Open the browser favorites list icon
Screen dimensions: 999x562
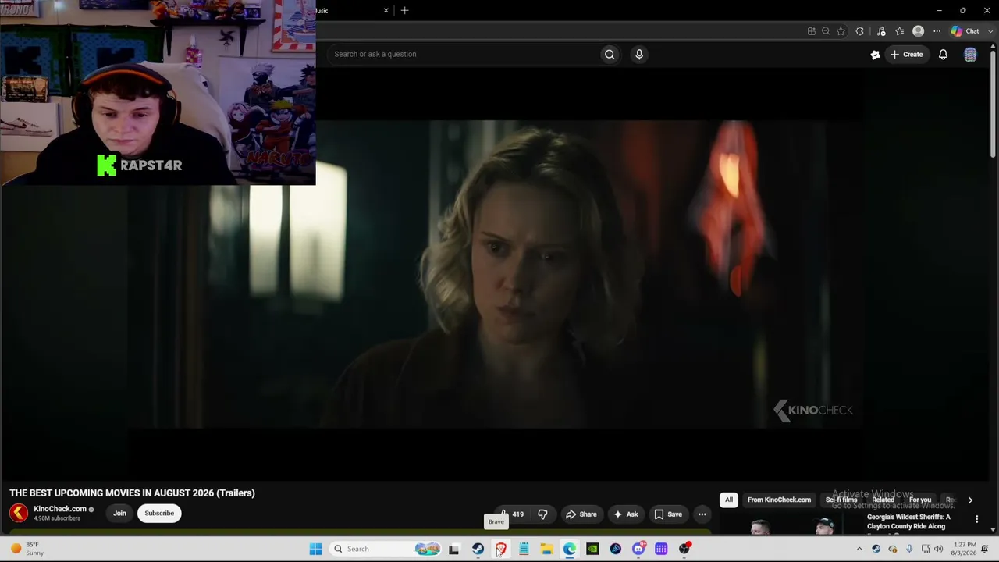899,31
